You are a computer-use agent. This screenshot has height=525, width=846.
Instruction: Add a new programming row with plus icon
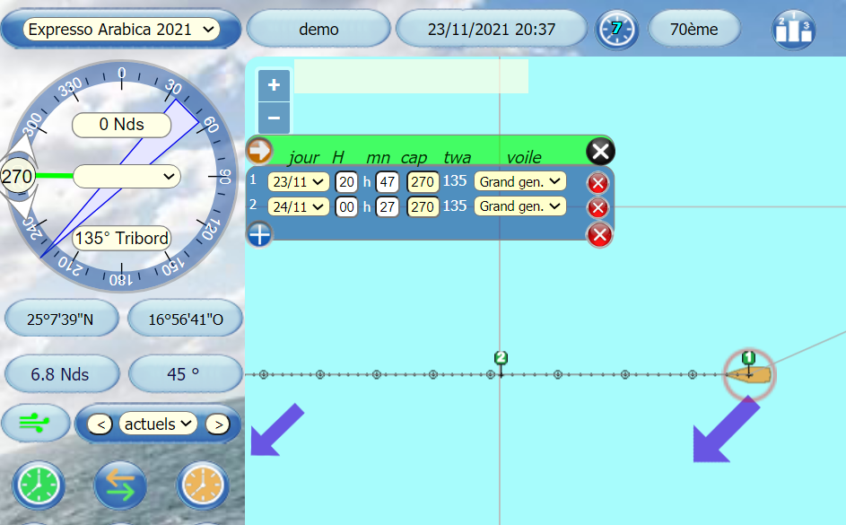(x=259, y=234)
